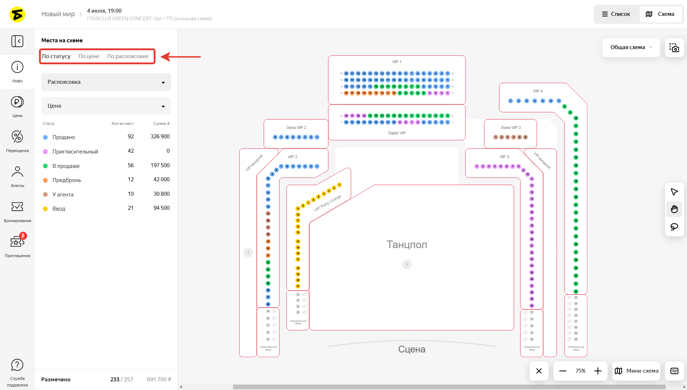Open the Бронирование section
Viewport: 687px width, 390px height.
17,211
